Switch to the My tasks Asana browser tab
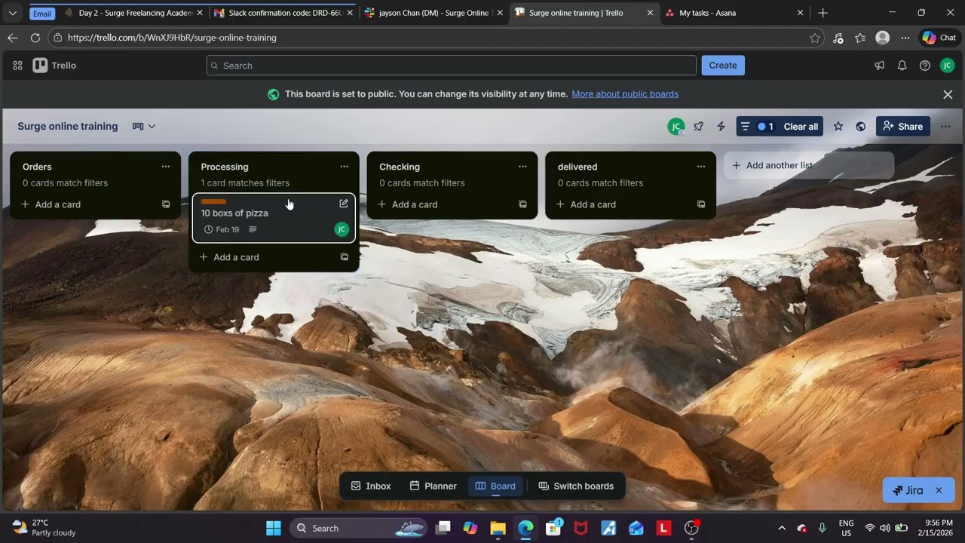Image resolution: width=965 pixels, height=543 pixels. 735,13
